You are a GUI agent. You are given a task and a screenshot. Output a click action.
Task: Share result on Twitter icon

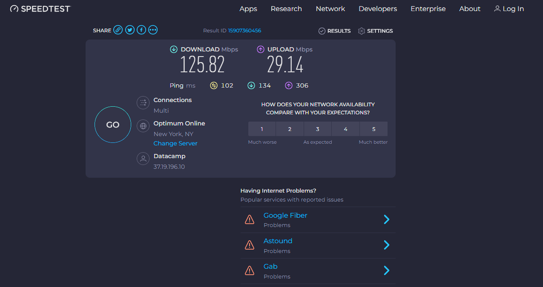coord(130,30)
